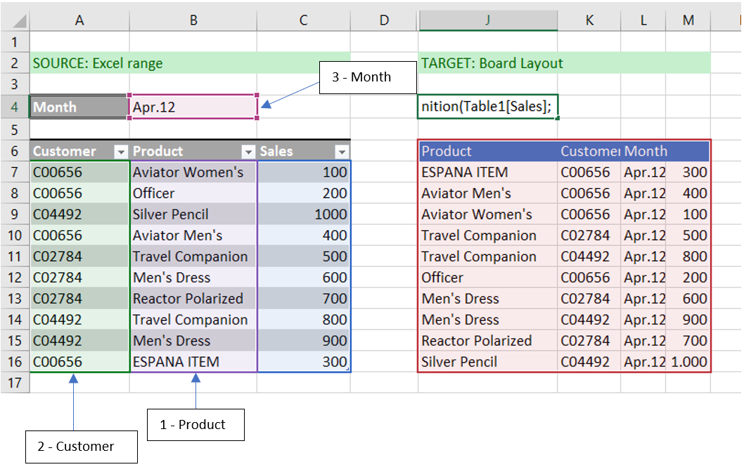Select source cell 'Aviator Men's' in row 10
Image resolution: width=744 pixels, height=467 pixels.
coord(193,235)
